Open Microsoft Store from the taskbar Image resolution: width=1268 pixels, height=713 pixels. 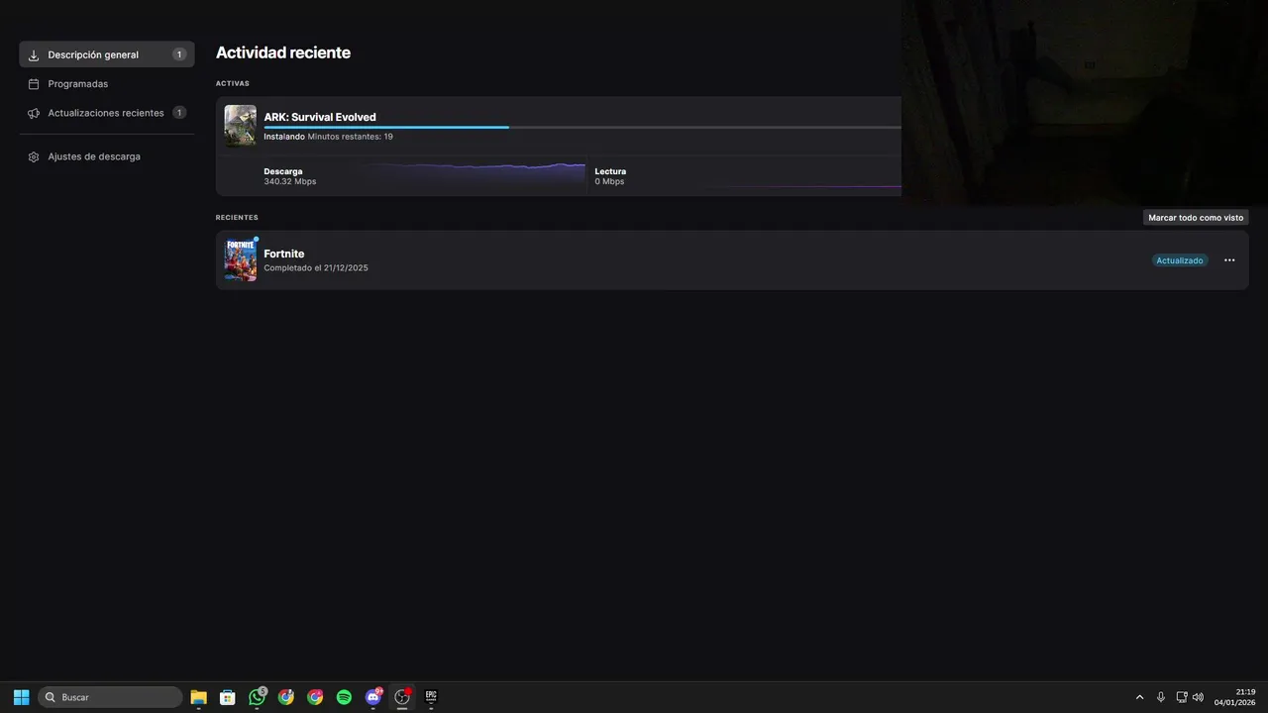[227, 697]
